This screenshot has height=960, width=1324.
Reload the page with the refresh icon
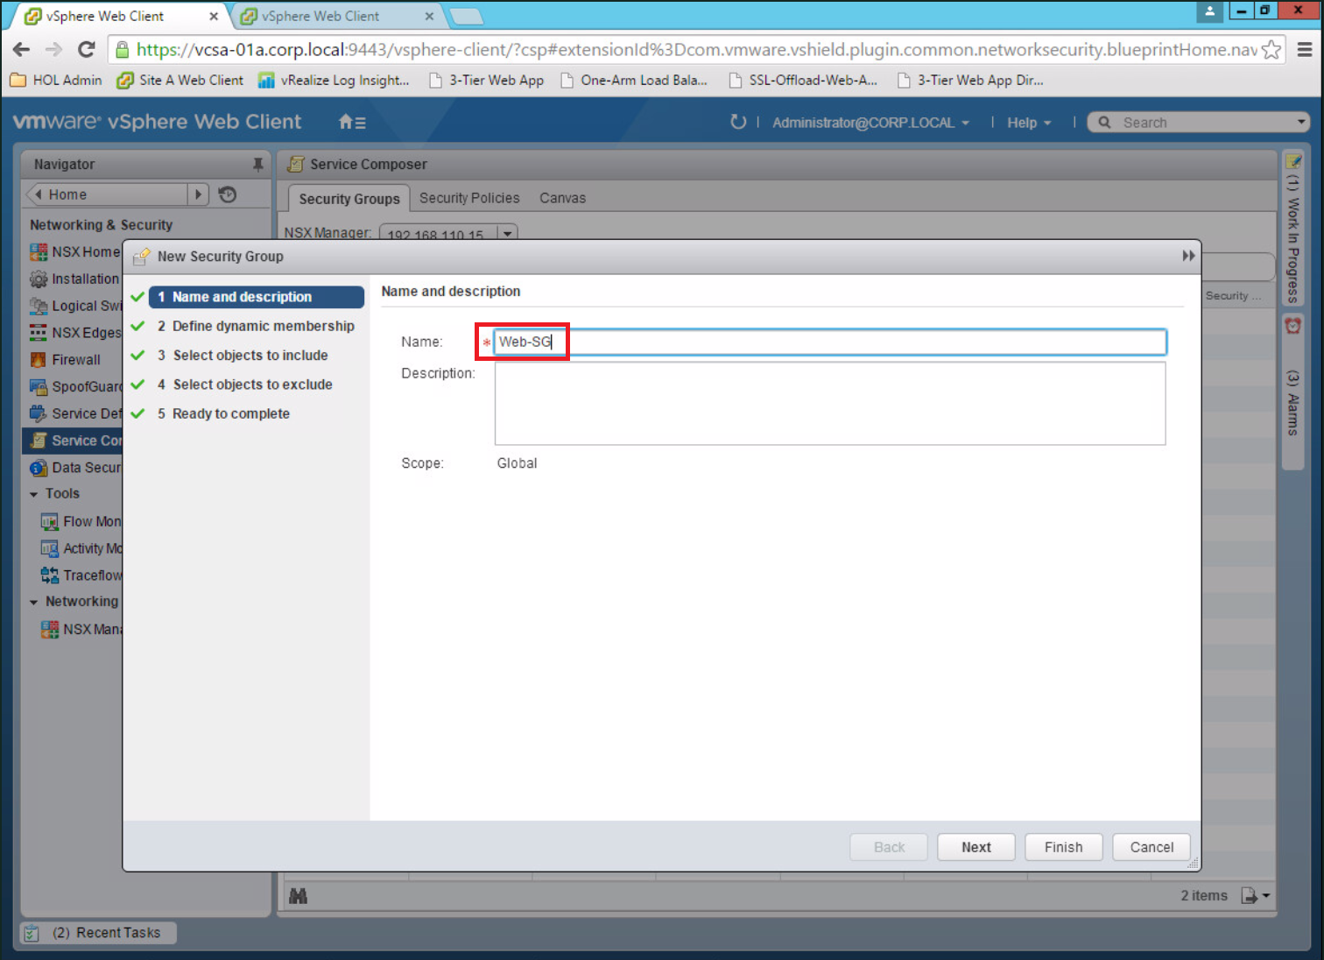point(86,50)
